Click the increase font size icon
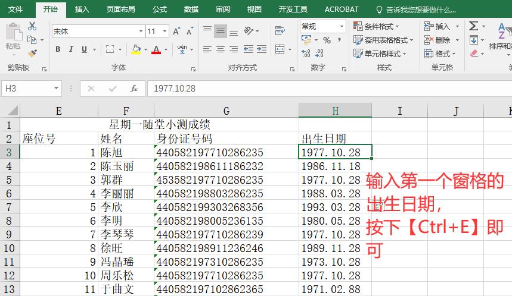Image resolution: width=512 pixels, height=296 pixels. pyautogui.click(x=176, y=31)
